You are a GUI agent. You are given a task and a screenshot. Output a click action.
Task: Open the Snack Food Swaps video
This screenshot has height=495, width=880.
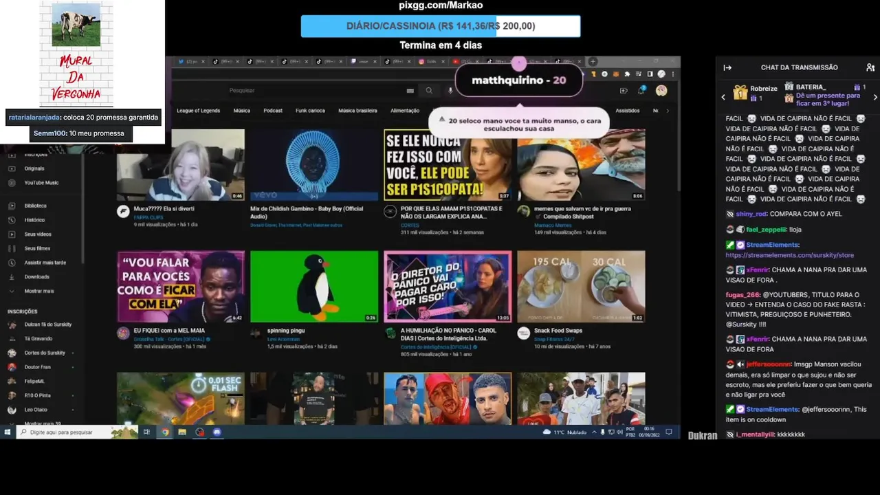click(x=581, y=286)
